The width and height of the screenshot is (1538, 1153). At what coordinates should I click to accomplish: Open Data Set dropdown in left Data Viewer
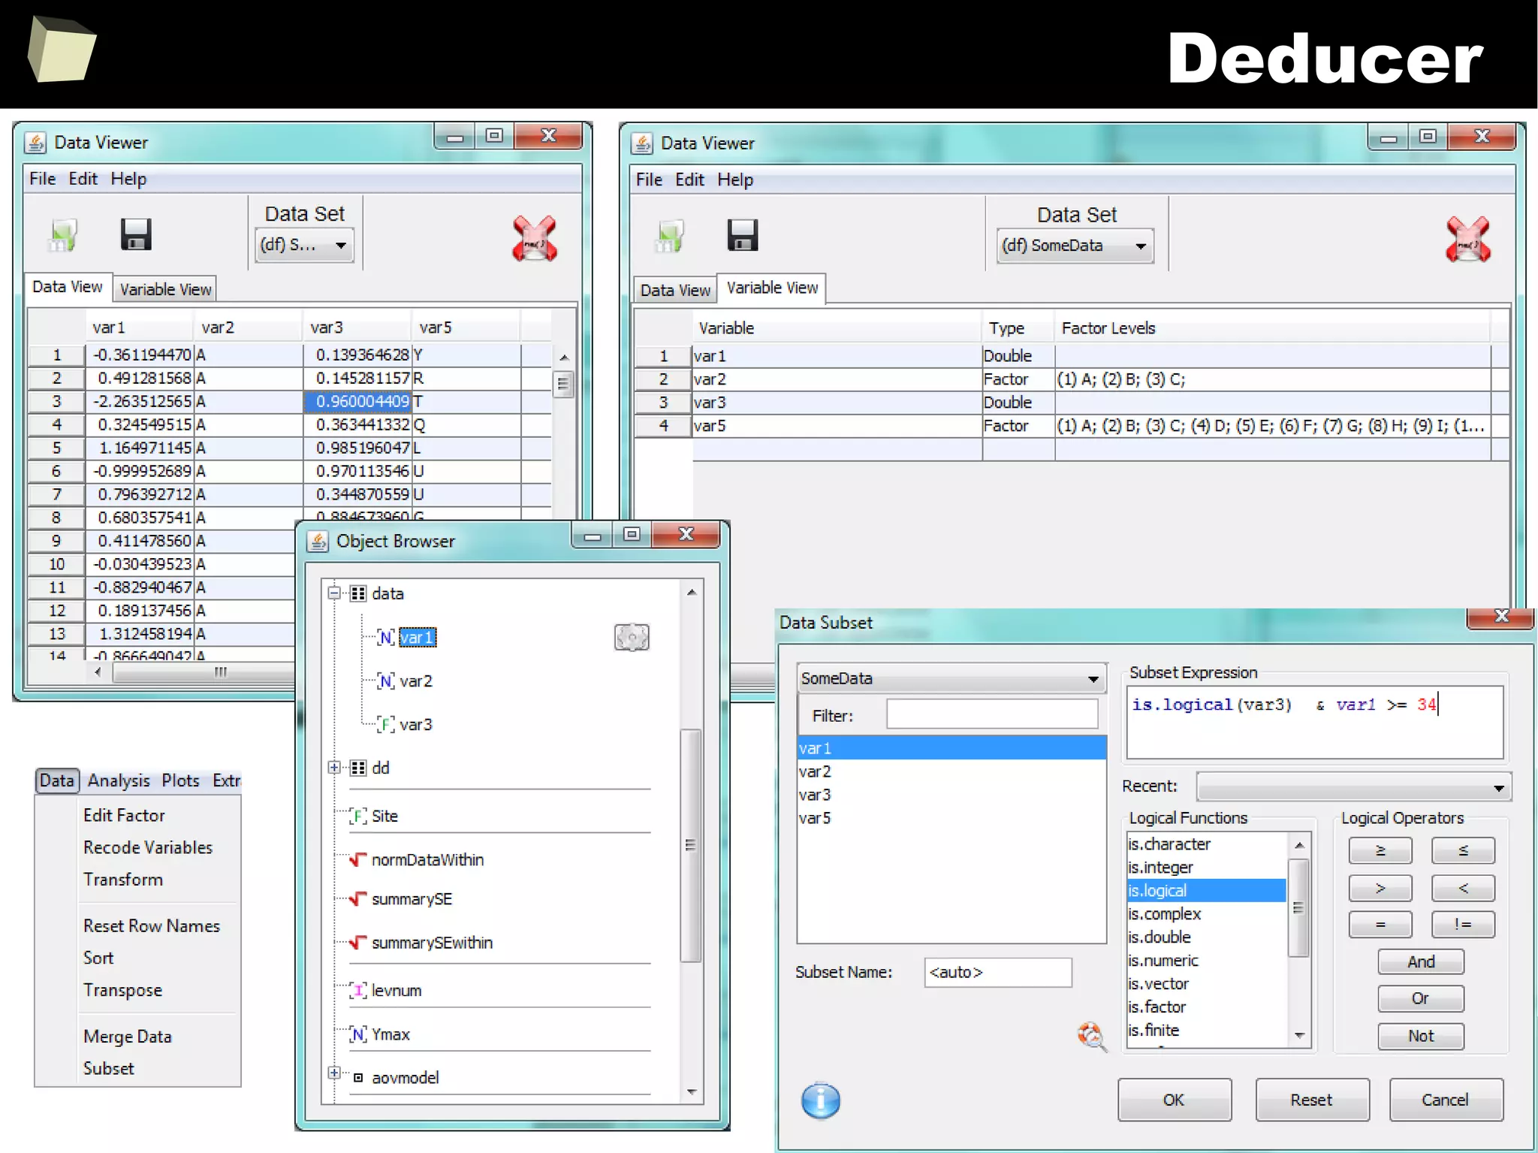[x=305, y=245]
